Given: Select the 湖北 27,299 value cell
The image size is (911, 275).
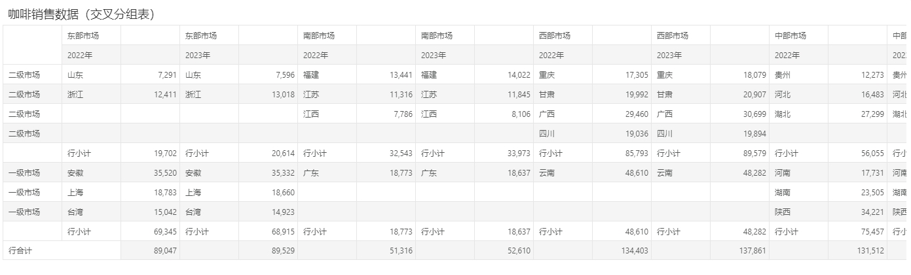Looking at the screenshot, I should (858, 114).
